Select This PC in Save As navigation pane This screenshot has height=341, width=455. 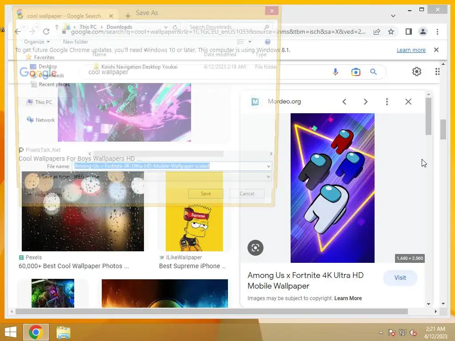click(x=40, y=102)
